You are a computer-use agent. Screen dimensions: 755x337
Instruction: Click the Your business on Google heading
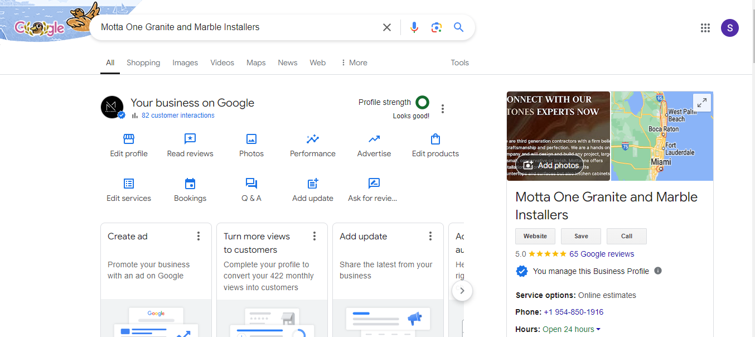tap(192, 103)
